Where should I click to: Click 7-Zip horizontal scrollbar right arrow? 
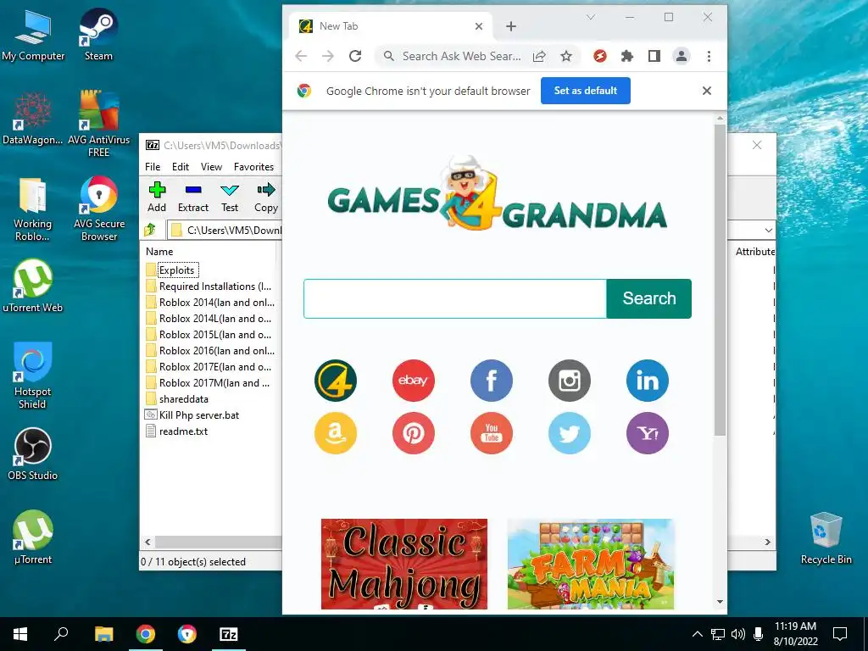click(x=768, y=542)
